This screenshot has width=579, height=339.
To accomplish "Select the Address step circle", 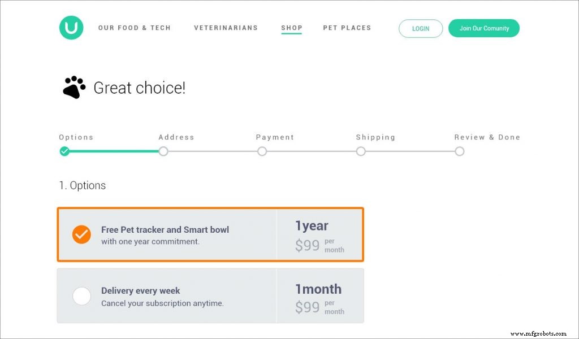I will coord(163,151).
